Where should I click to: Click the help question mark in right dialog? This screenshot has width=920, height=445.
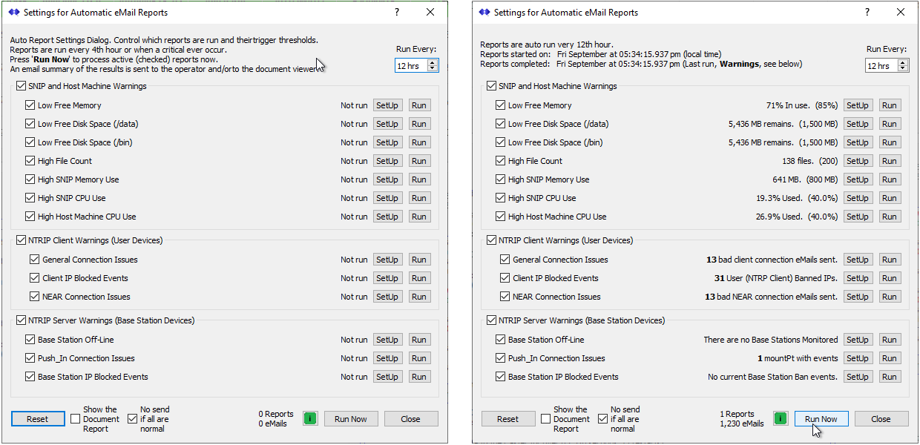pos(867,13)
